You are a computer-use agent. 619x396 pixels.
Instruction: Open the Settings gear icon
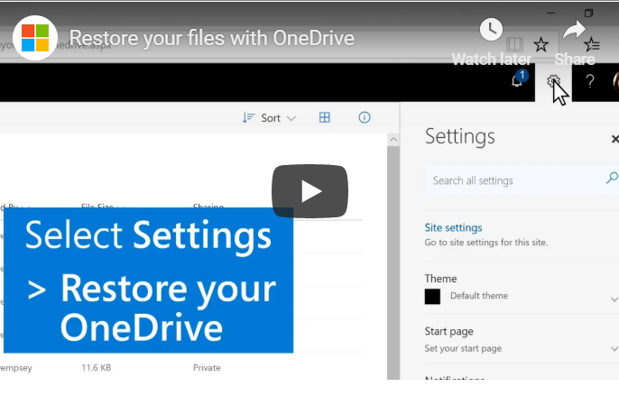(x=553, y=81)
